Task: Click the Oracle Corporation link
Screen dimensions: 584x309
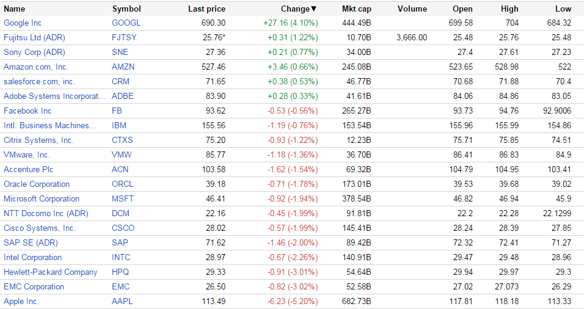Action: click(37, 184)
